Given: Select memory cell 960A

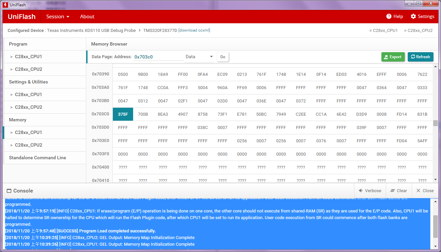Looking at the screenshot, I should click(222, 88).
